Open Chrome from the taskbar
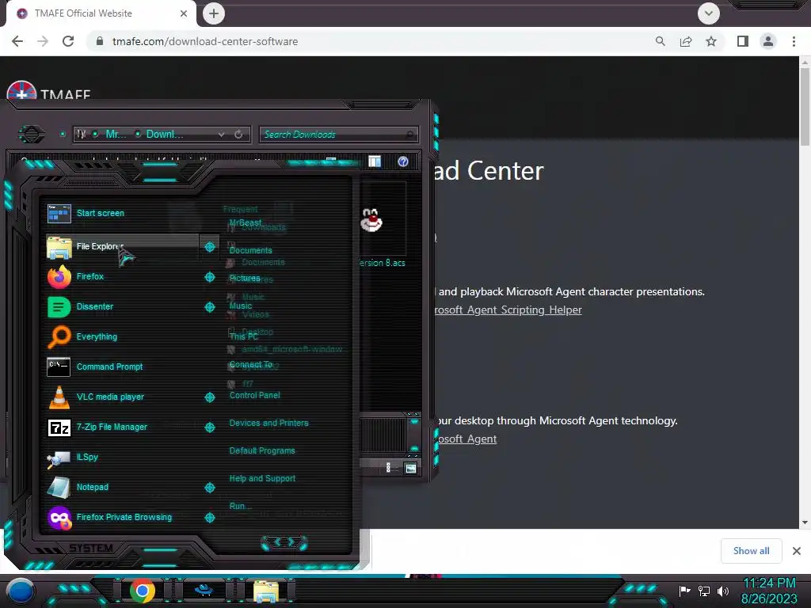This screenshot has width=811, height=608. coord(143,591)
